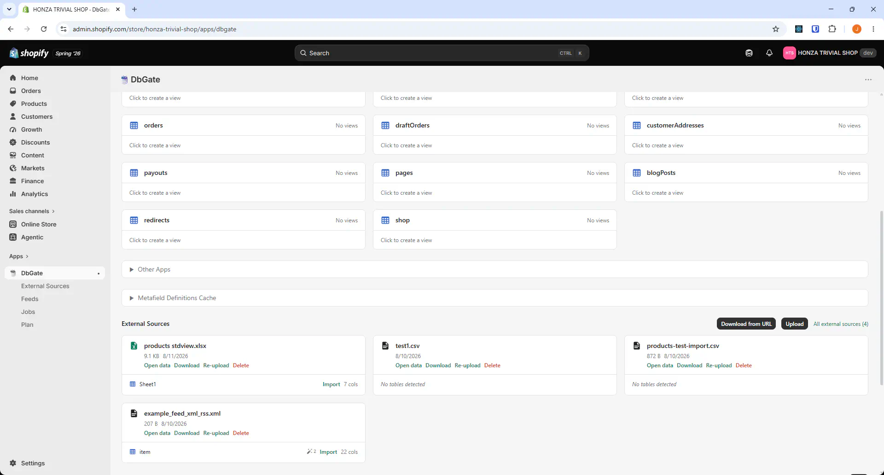This screenshot has width=884, height=475.
Task: Download example_feed_xml_rss.xml
Action: (x=186, y=433)
